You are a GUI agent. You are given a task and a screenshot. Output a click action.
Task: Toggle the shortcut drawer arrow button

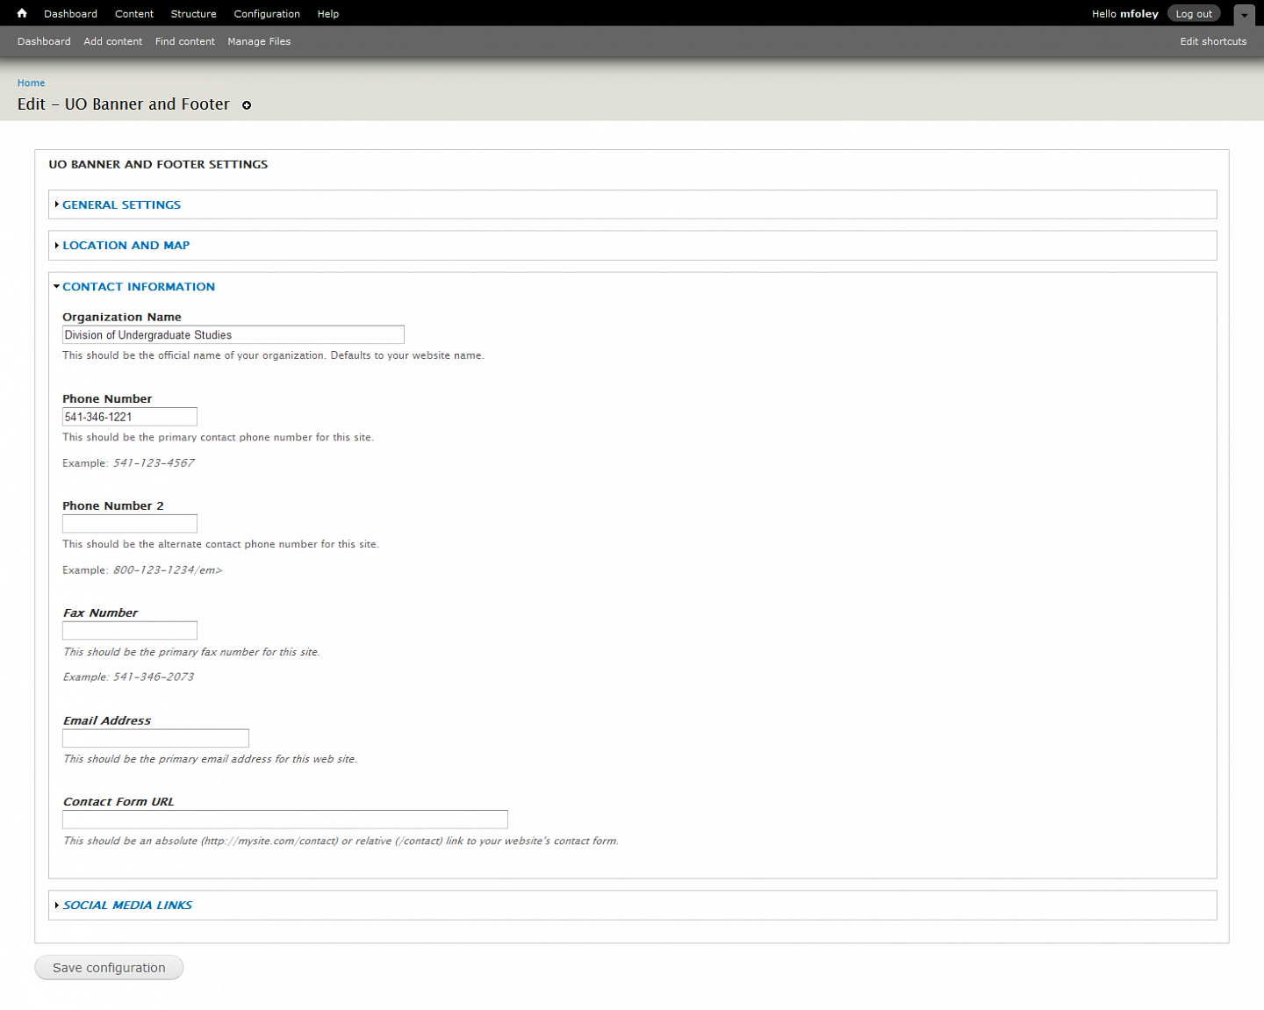(x=1244, y=14)
